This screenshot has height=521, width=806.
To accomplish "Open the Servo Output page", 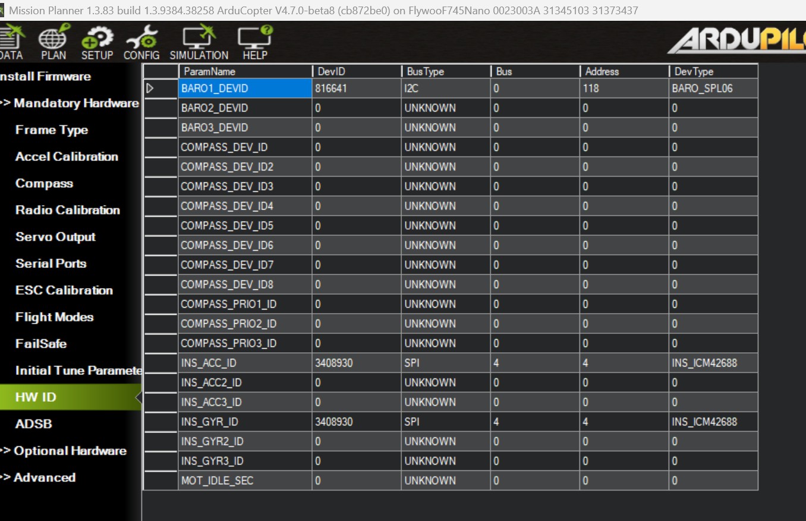I will point(55,237).
